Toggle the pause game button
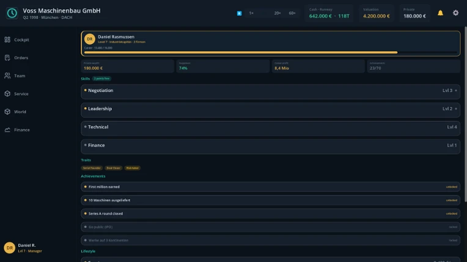 click(239, 13)
